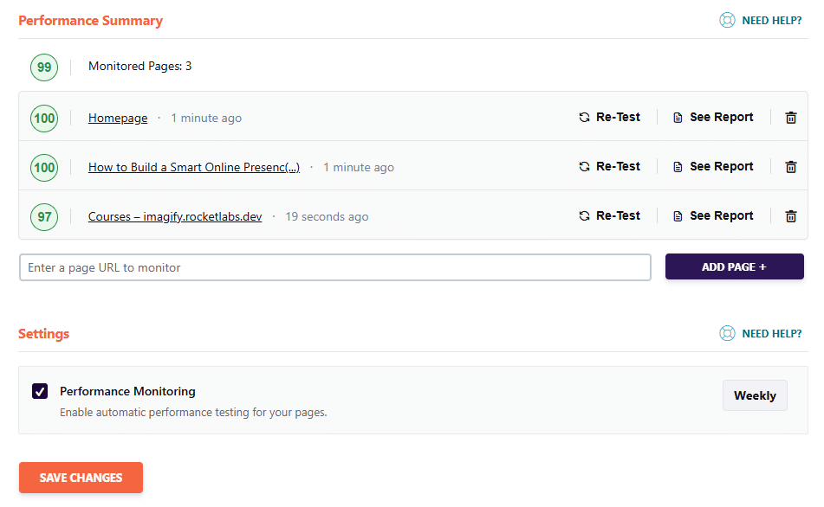Open the Homepage link
824x507 pixels.
pos(118,119)
